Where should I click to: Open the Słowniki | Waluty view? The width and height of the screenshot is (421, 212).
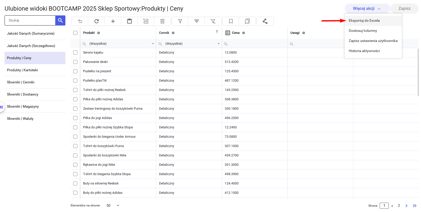(20, 119)
